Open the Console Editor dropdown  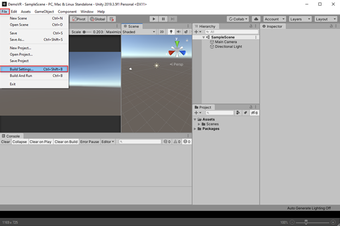pyautogui.click(x=108, y=142)
